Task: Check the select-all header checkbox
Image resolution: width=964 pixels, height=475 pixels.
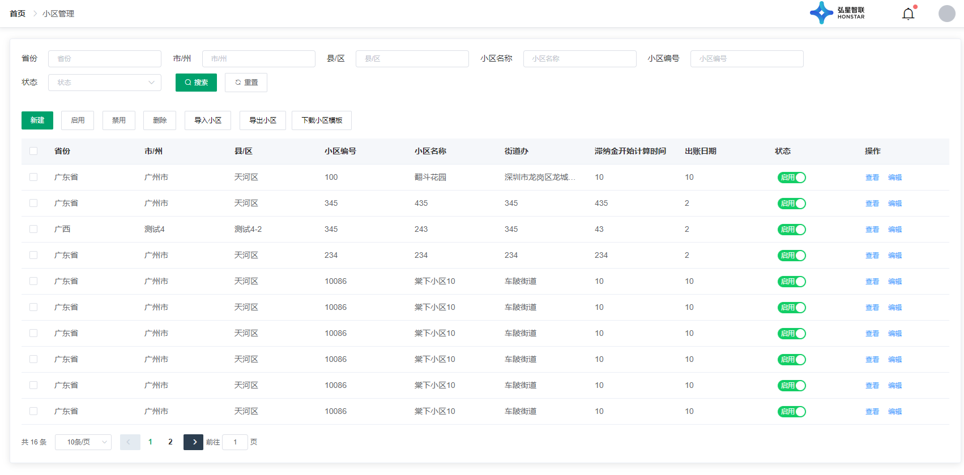Action: coord(33,151)
